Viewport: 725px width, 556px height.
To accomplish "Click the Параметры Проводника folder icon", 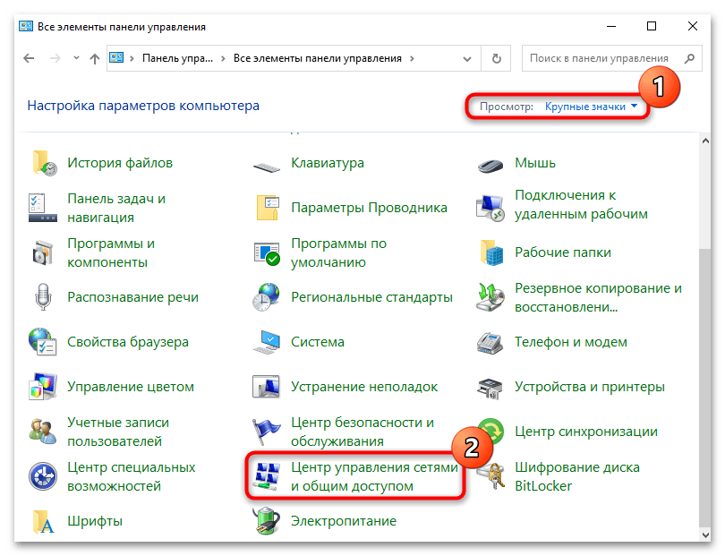I will pyautogui.click(x=268, y=207).
